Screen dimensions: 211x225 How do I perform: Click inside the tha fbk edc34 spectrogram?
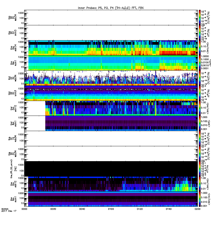pos(111,48)
